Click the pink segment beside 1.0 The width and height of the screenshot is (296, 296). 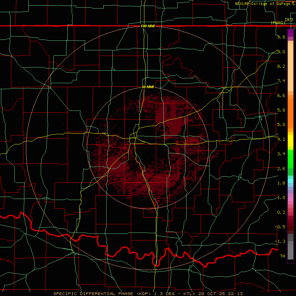[290, 199]
